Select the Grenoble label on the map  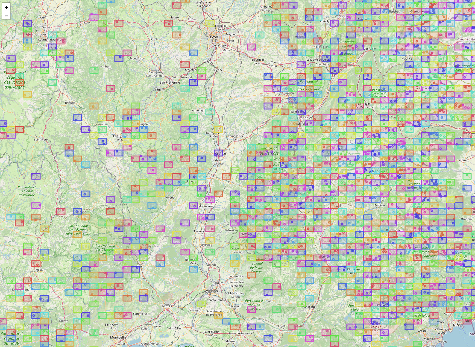[304, 118]
